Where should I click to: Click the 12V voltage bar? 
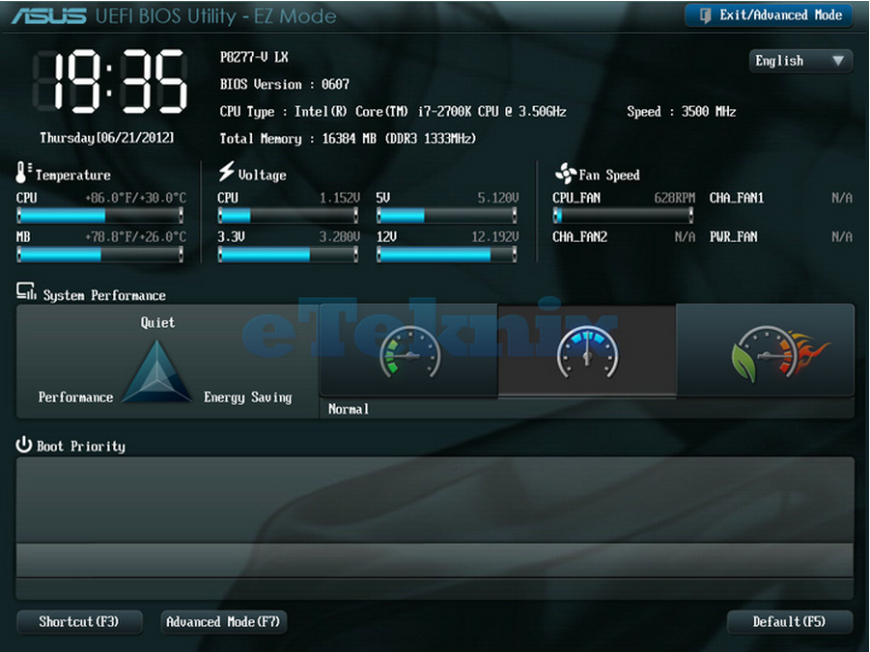(x=447, y=255)
